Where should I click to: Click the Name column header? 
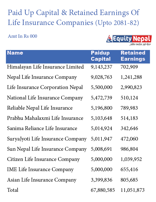(x=15, y=53)
